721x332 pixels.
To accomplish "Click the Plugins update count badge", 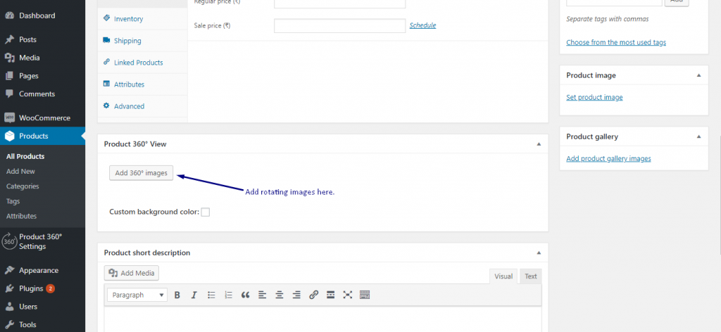I will coord(51,289).
